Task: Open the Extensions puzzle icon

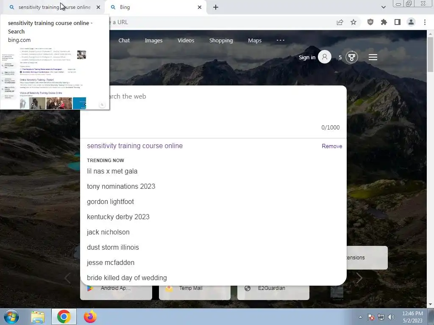Action: pos(384,22)
